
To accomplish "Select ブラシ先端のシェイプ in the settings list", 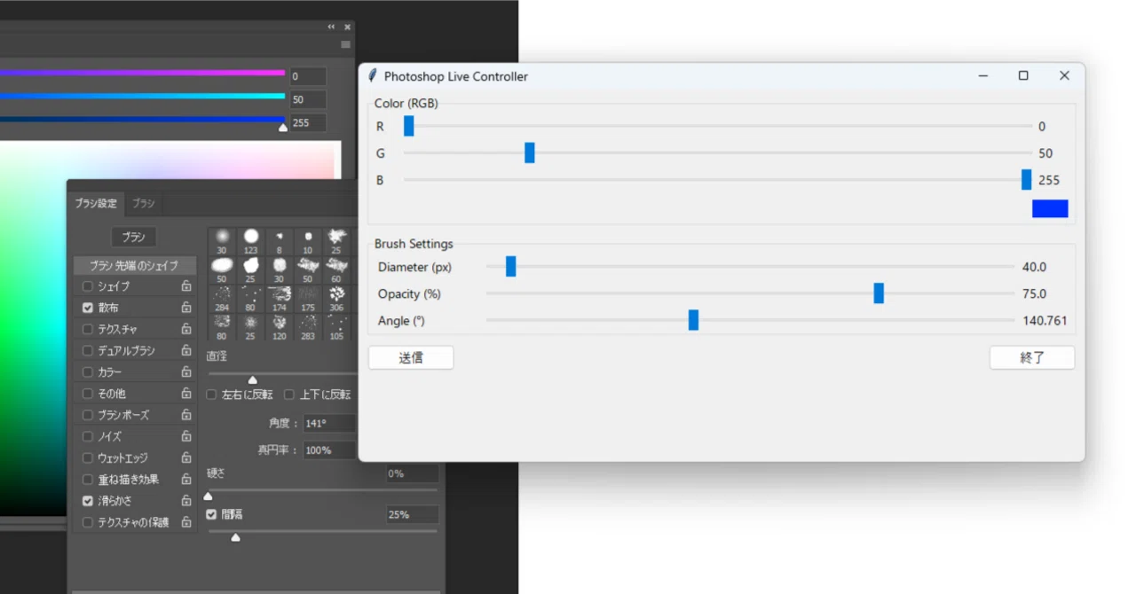I will [134, 265].
